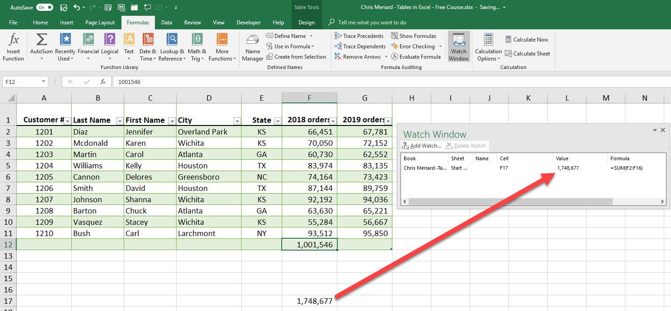Toggle Show Formulas mode
The image size is (671, 311).
pyautogui.click(x=414, y=36)
